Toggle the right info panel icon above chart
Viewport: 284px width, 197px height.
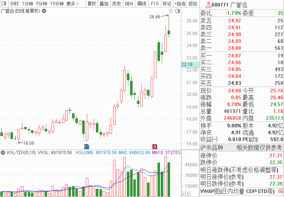178,11
